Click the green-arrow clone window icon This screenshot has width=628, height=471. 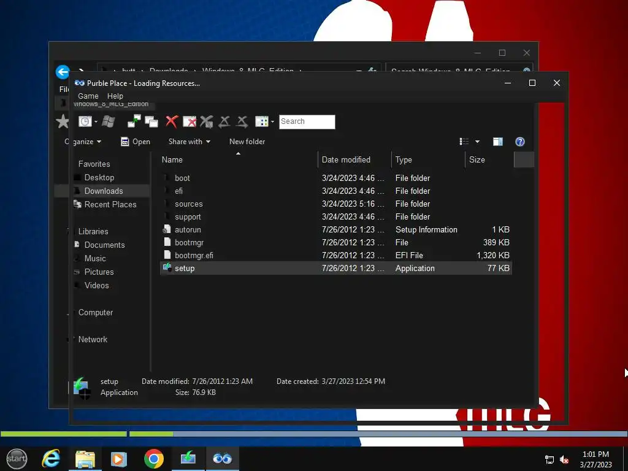point(134,121)
